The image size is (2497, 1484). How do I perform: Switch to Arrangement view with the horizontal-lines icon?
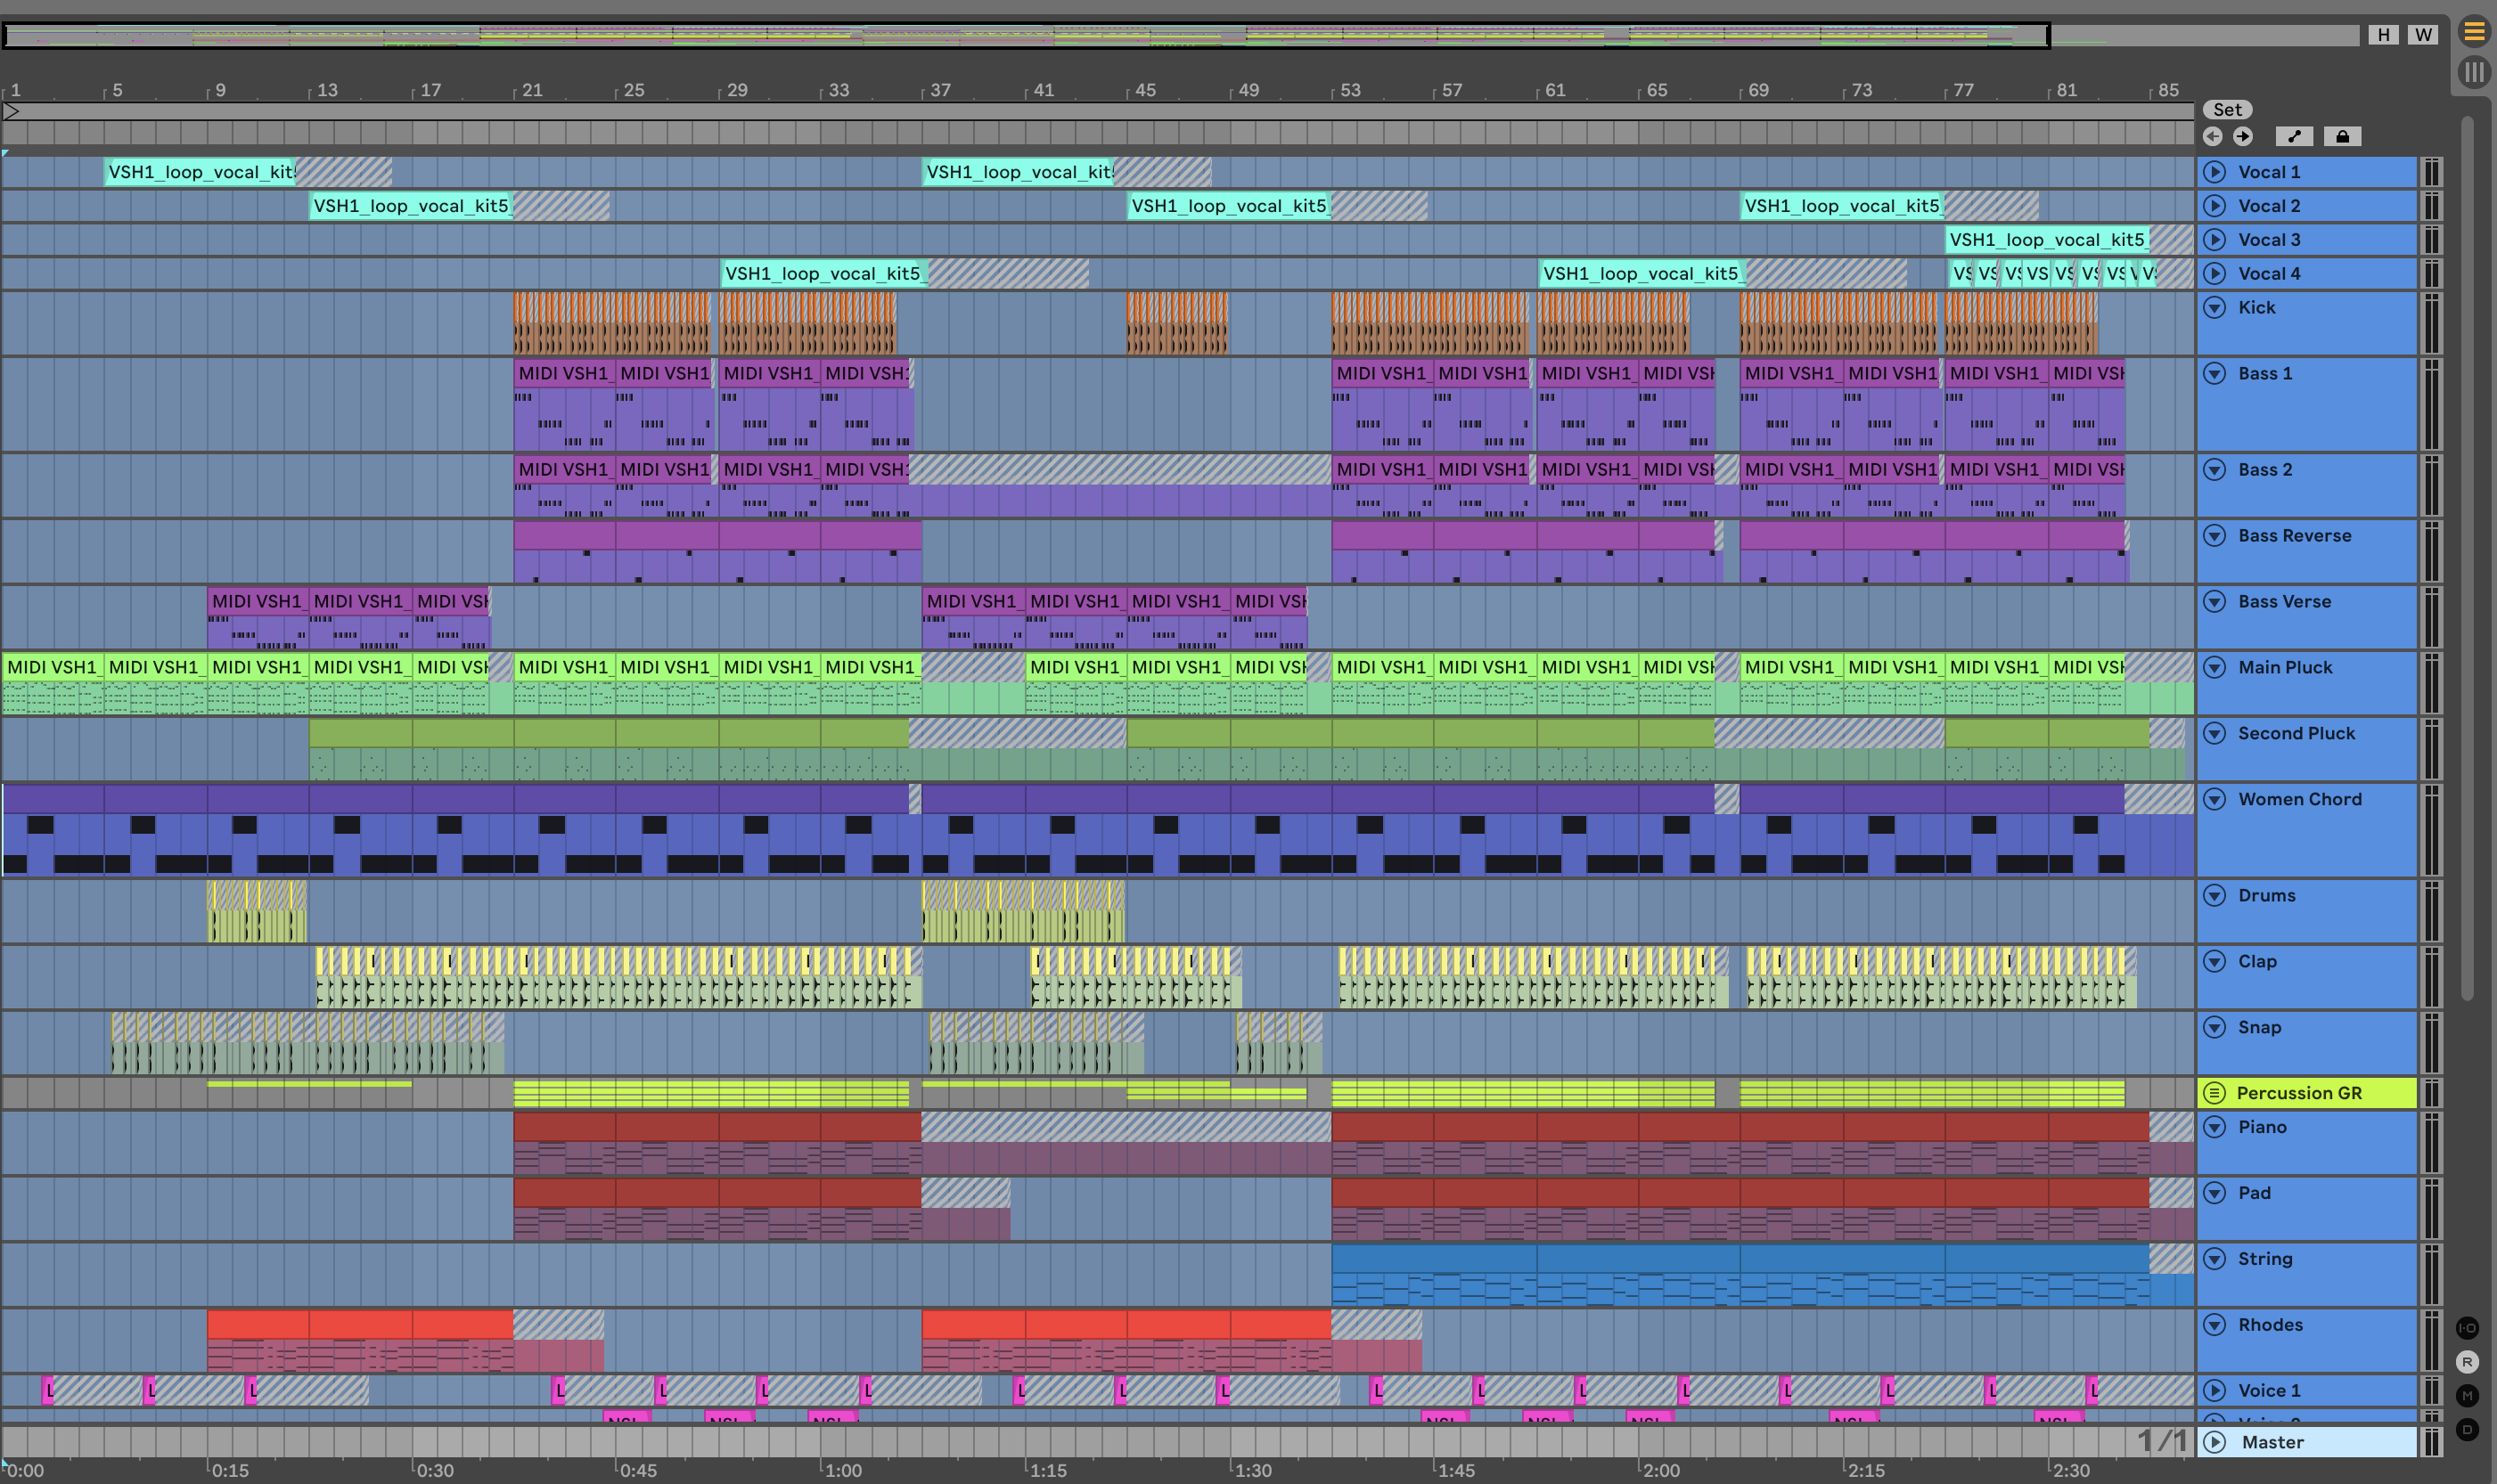coord(2473,32)
